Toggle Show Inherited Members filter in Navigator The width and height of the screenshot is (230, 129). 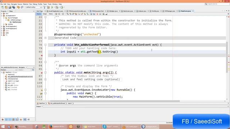pyautogui.click(x=3, y=119)
